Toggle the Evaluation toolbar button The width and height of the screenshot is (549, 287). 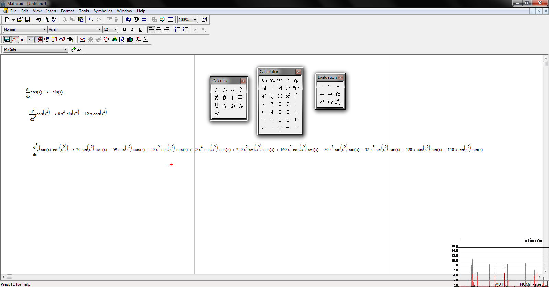click(31, 39)
